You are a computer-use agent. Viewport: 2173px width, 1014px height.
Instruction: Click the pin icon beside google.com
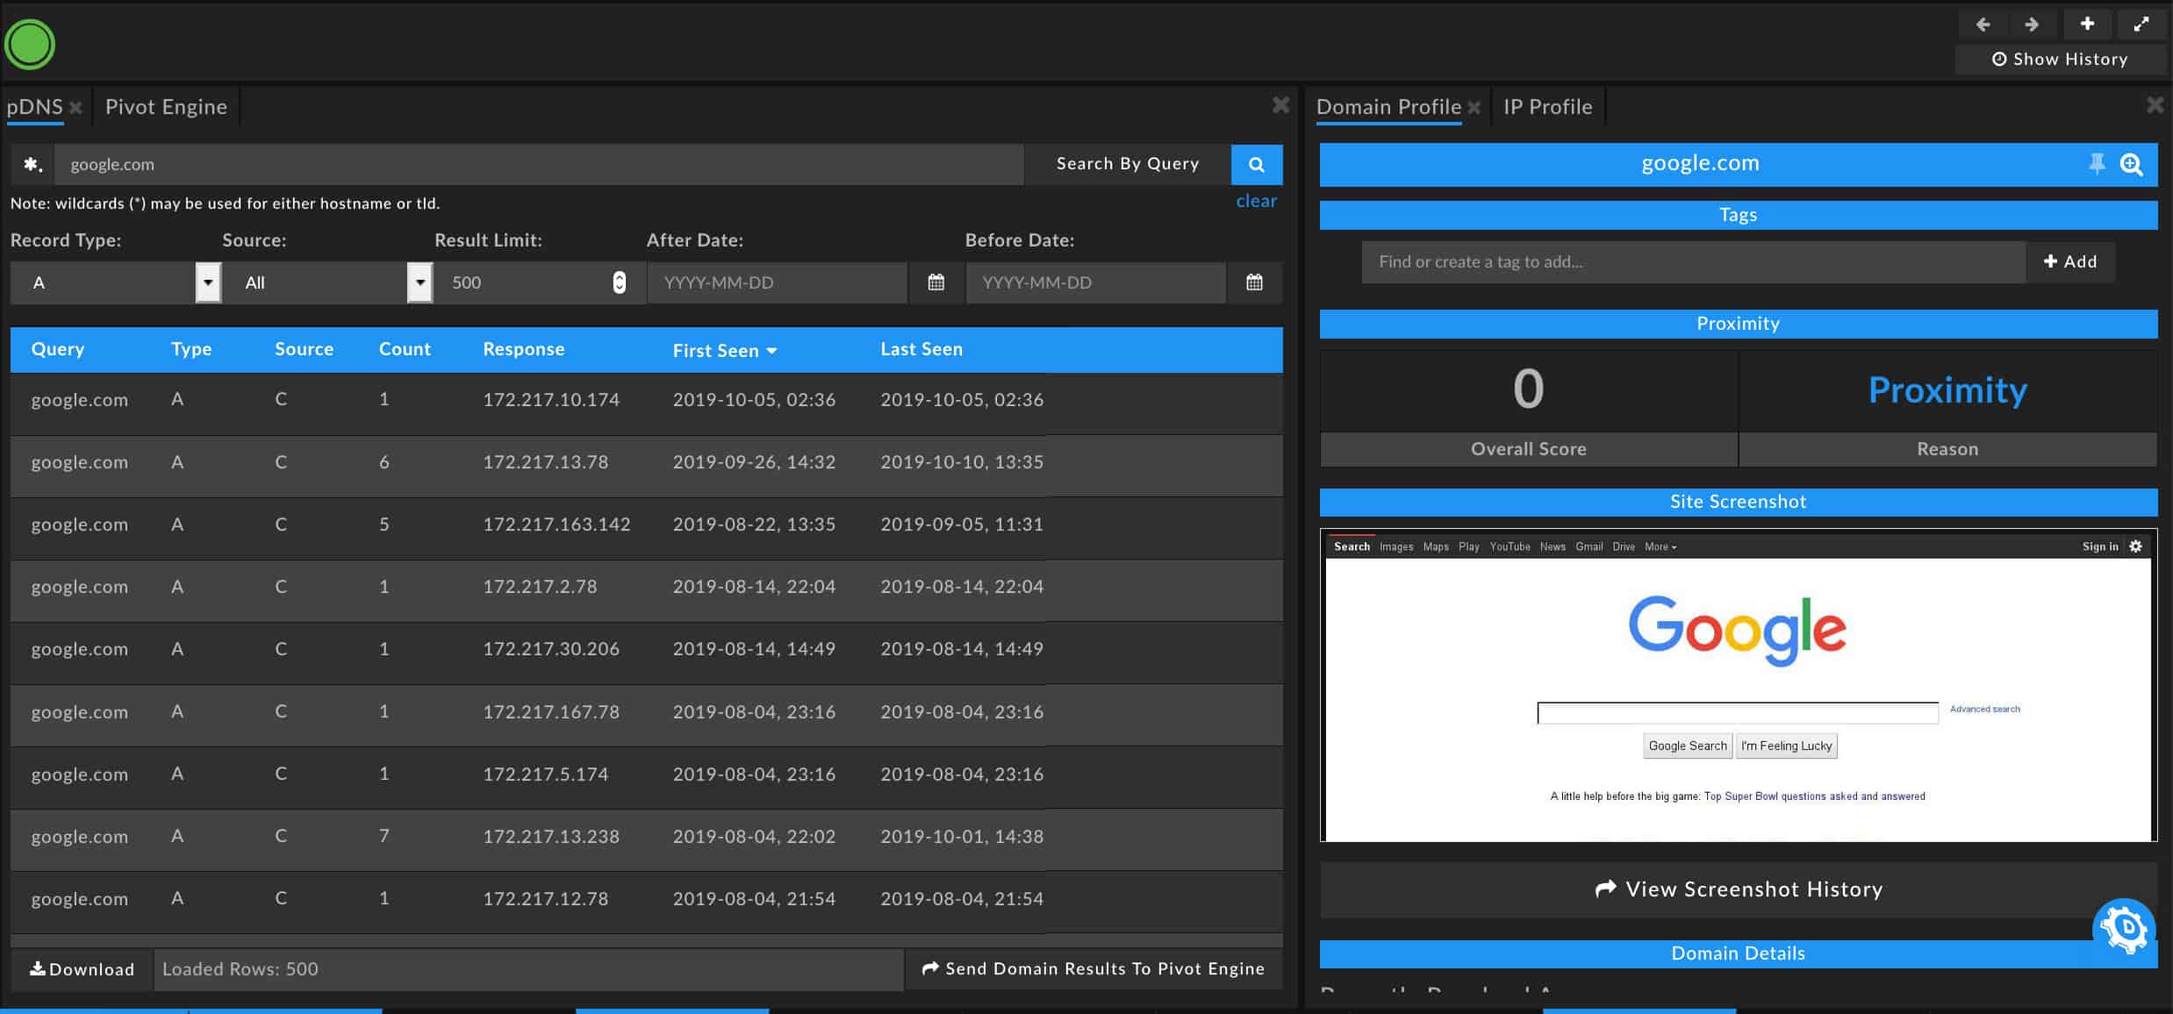tap(2097, 163)
